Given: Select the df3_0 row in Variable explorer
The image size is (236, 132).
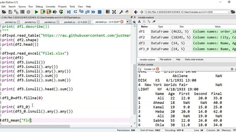Looking at the screenshot, I should tap(187, 49).
